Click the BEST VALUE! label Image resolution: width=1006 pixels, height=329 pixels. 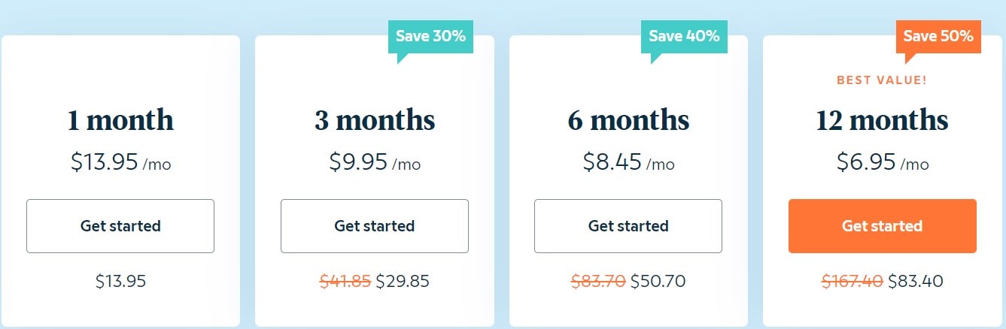click(882, 80)
